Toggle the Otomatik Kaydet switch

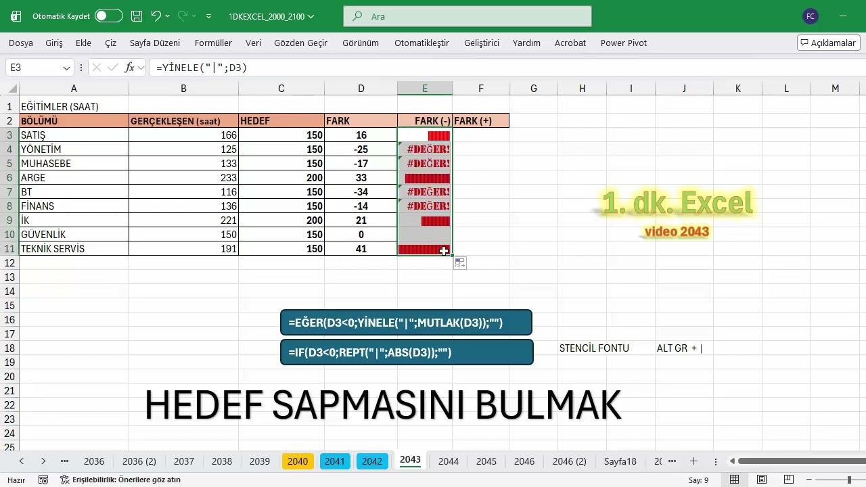click(x=109, y=16)
